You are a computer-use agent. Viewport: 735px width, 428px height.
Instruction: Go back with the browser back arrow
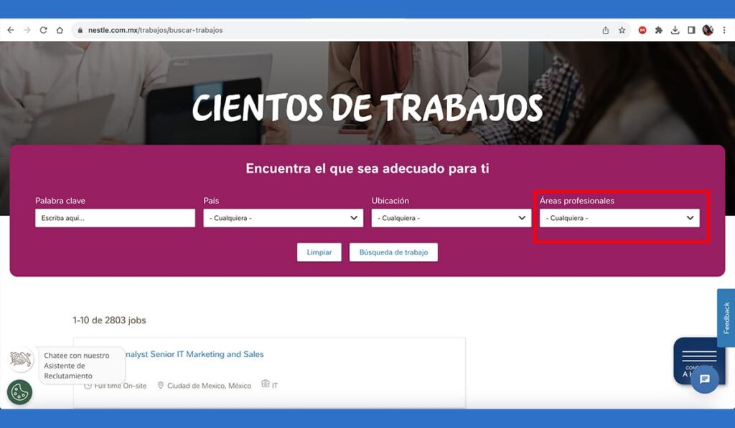click(11, 30)
